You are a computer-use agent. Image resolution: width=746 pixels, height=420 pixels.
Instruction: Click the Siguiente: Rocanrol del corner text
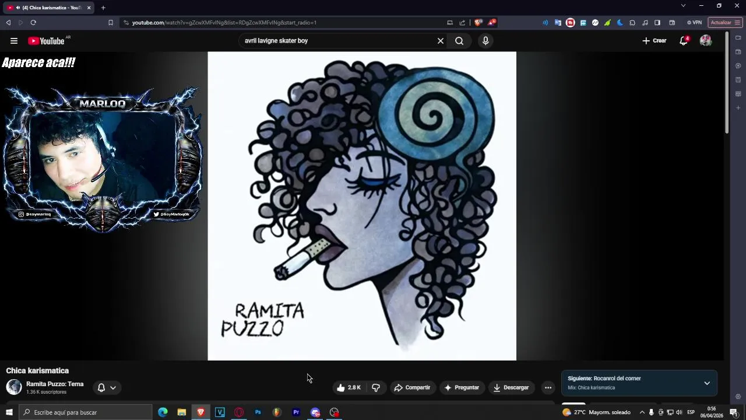[604, 379]
